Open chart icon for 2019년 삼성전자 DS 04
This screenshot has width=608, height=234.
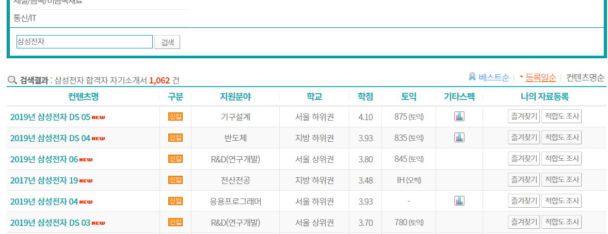(459, 137)
